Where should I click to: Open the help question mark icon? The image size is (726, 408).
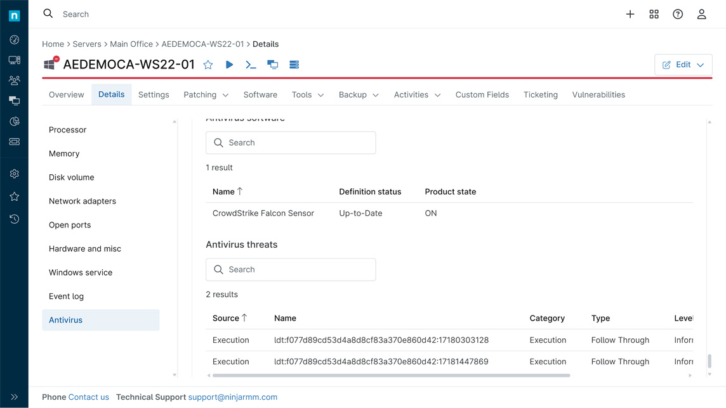click(678, 14)
